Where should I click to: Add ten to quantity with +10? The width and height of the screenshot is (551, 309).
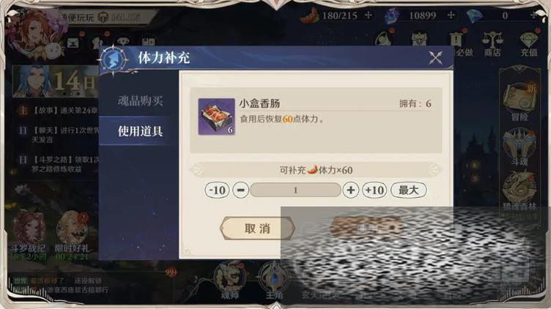pos(374,190)
